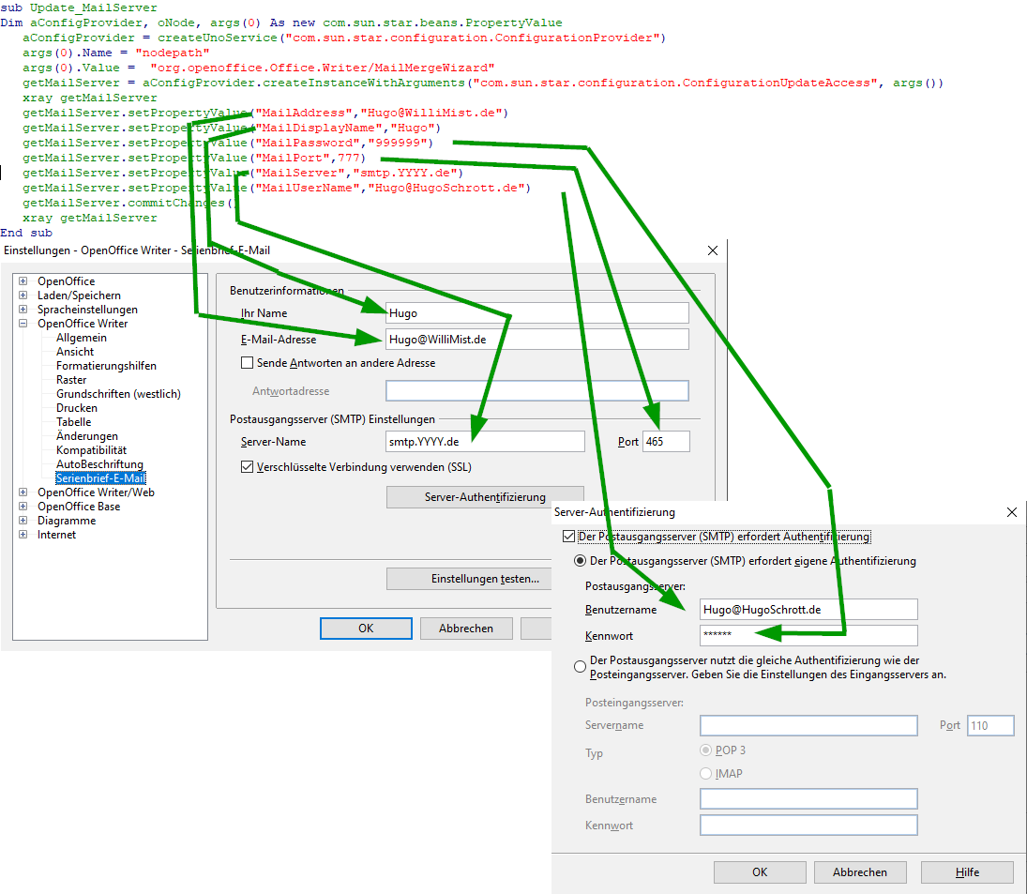Screen dimensions: 1027x894
Task: Collapse the OpenOffice Writer tree node
Action: [23, 324]
